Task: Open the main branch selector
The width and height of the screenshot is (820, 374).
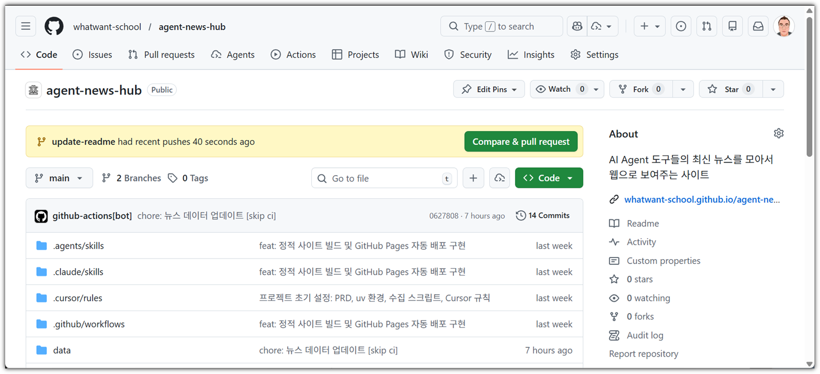Action: (x=59, y=178)
